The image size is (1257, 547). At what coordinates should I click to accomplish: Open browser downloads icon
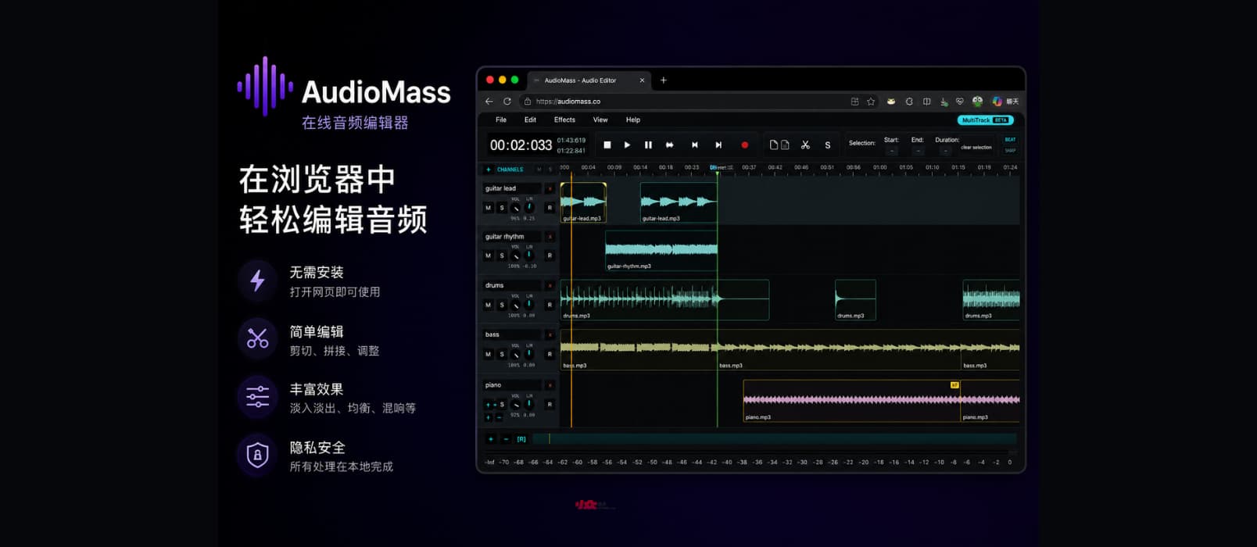tap(944, 102)
